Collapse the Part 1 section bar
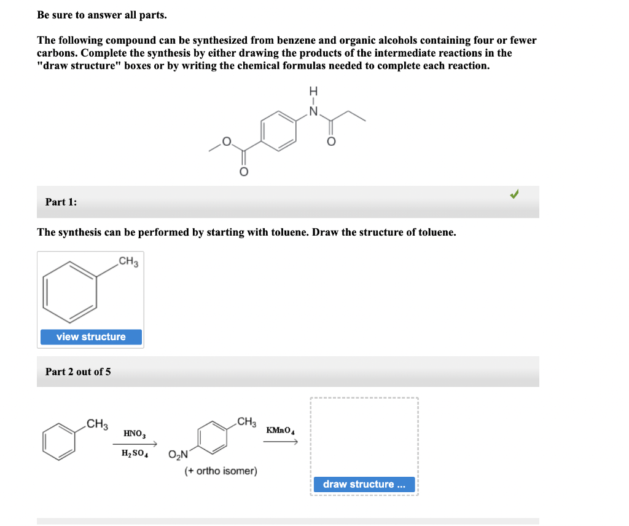Image resolution: width=629 pixels, height=526 pixels. point(289,201)
